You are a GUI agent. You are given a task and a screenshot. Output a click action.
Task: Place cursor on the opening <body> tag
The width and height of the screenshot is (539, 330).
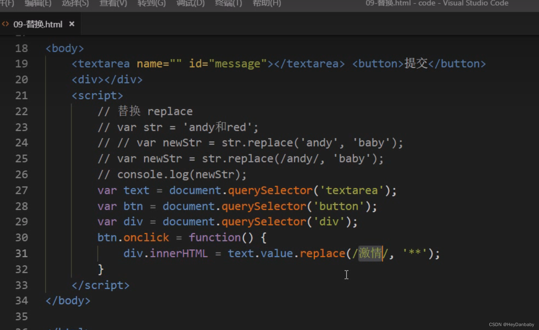65,48
